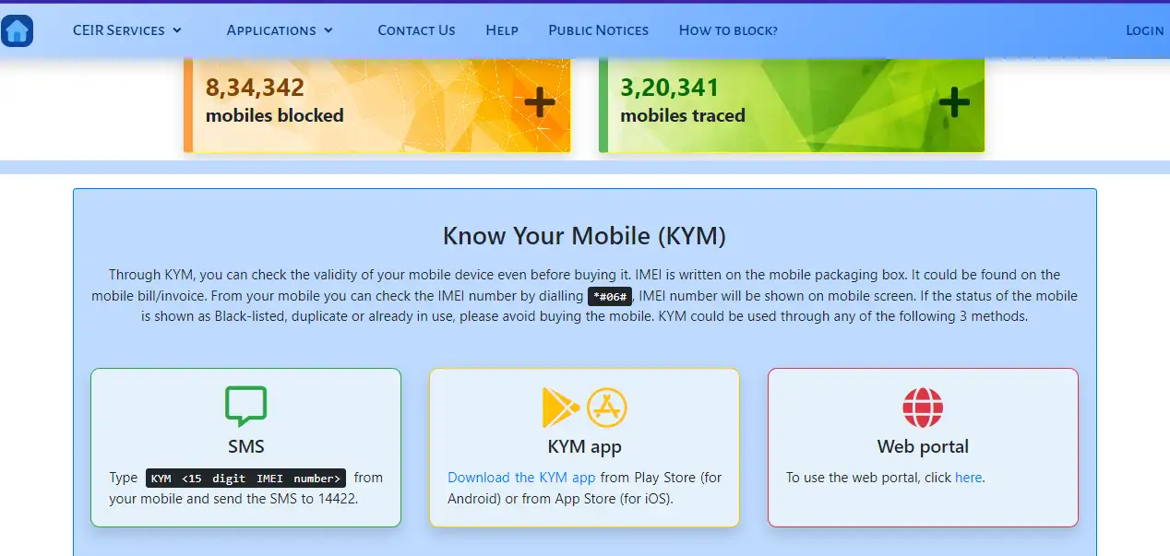Open Public Notices in navigation bar

[598, 30]
